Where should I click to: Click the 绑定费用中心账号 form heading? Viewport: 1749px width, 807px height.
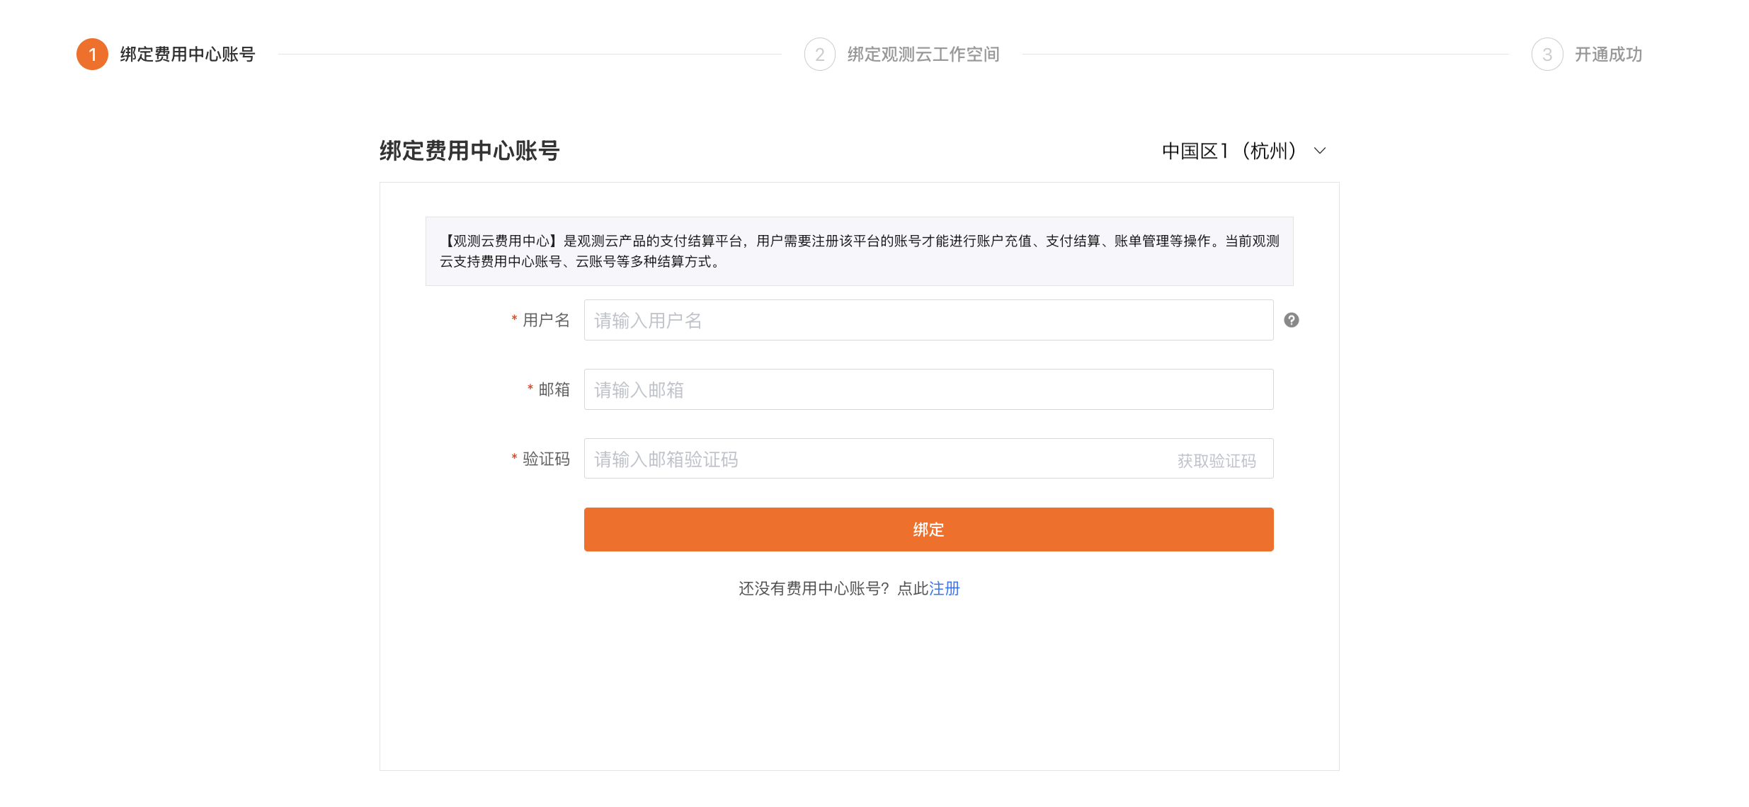click(x=469, y=151)
